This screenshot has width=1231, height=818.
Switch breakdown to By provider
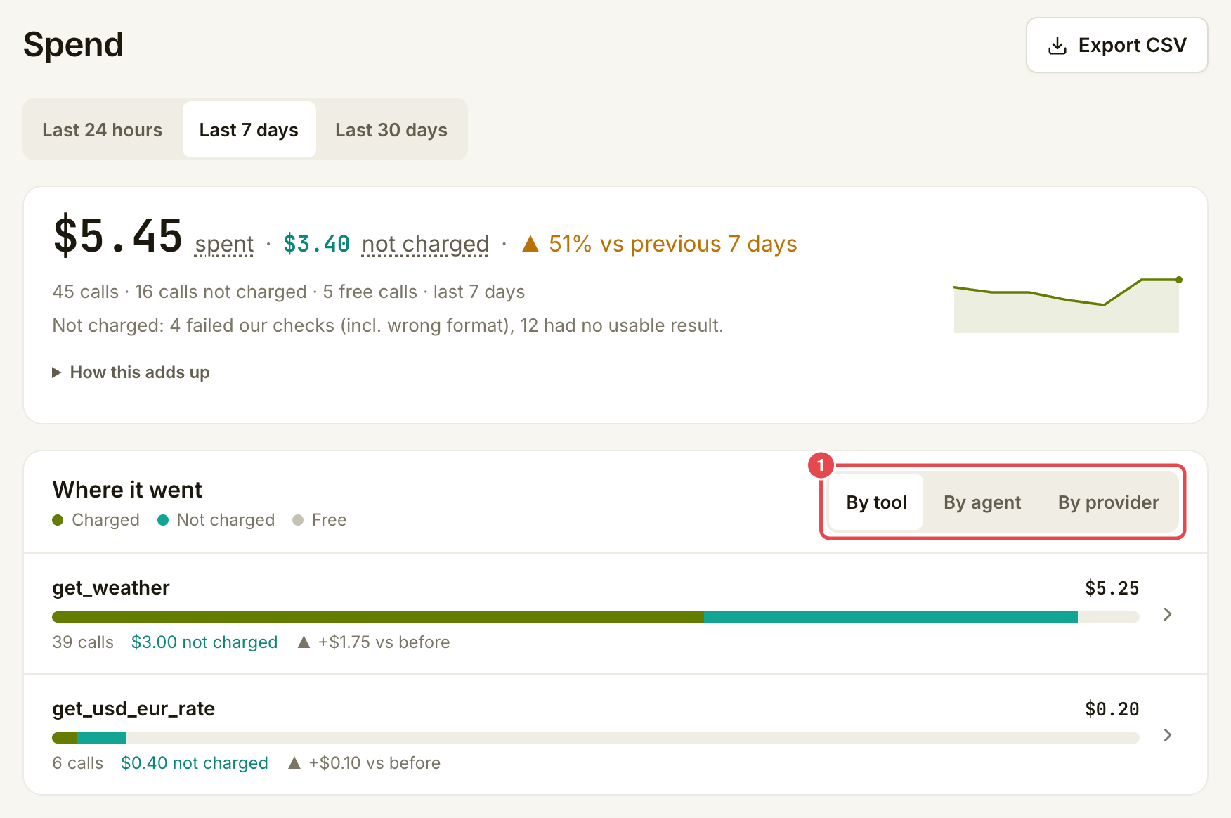pyautogui.click(x=1109, y=502)
